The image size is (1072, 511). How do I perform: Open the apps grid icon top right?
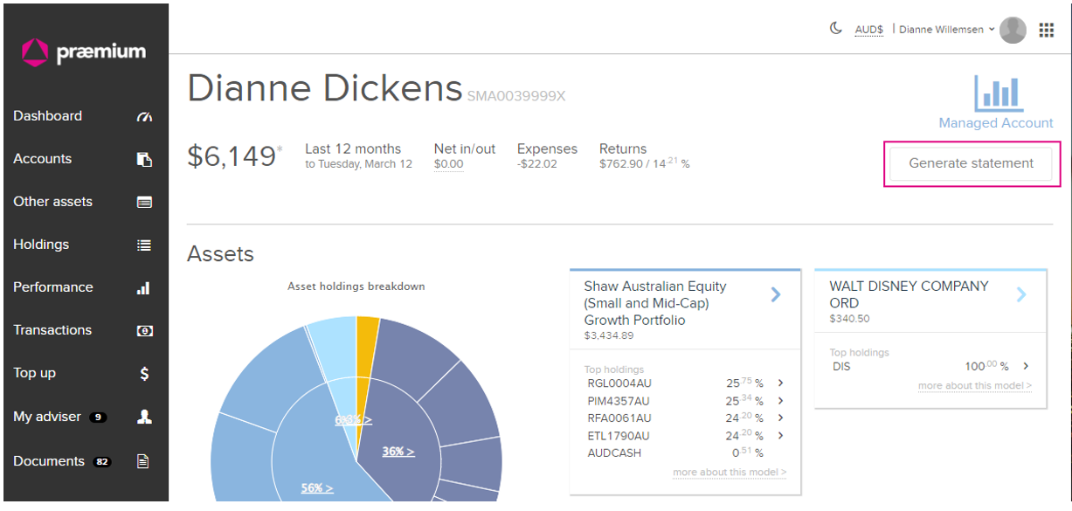(1046, 29)
